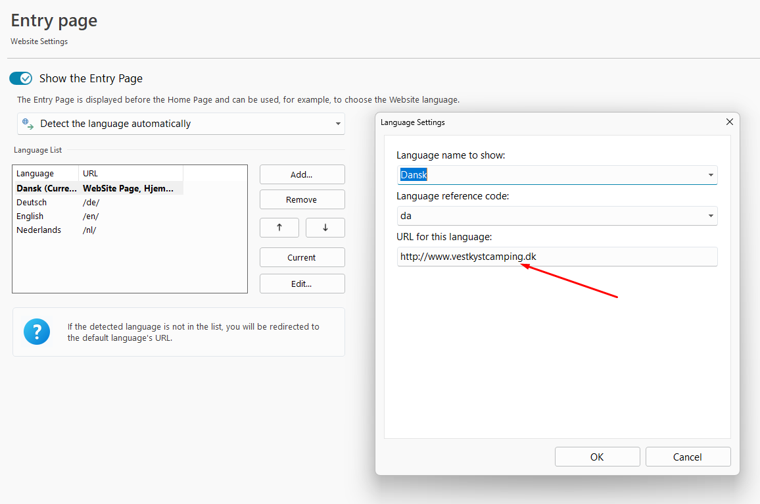The height and width of the screenshot is (504, 760).
Task: Confirm Language Settings with OK
Action: (x=597, y=457)
